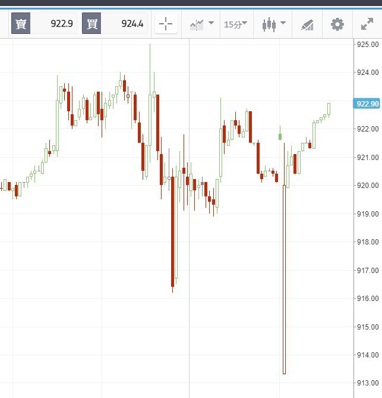Click the sell price 922.9
The image size is (382, 398).
click(62, 24)
